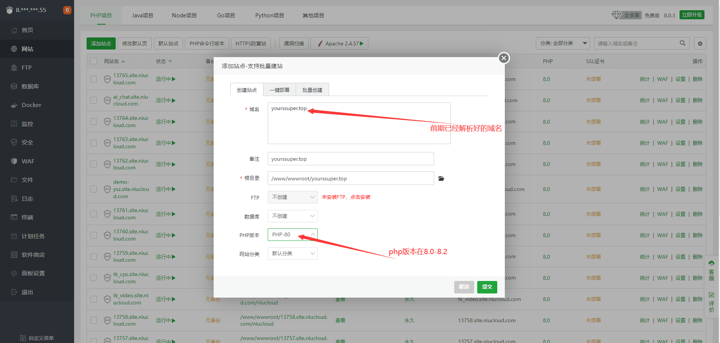Open the FTP 不创建 dropdown
The height and width of the screenshot is (343, 720).
pyautogui.click(x=292, y=197)
